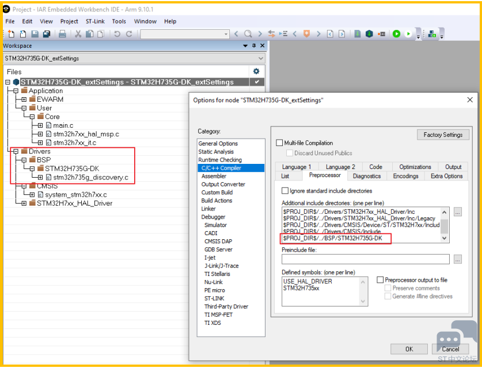Enable Multi-file Compilation checkbox
The height and width of the screenshot is (368, 482).
click(x=279, y=143)
